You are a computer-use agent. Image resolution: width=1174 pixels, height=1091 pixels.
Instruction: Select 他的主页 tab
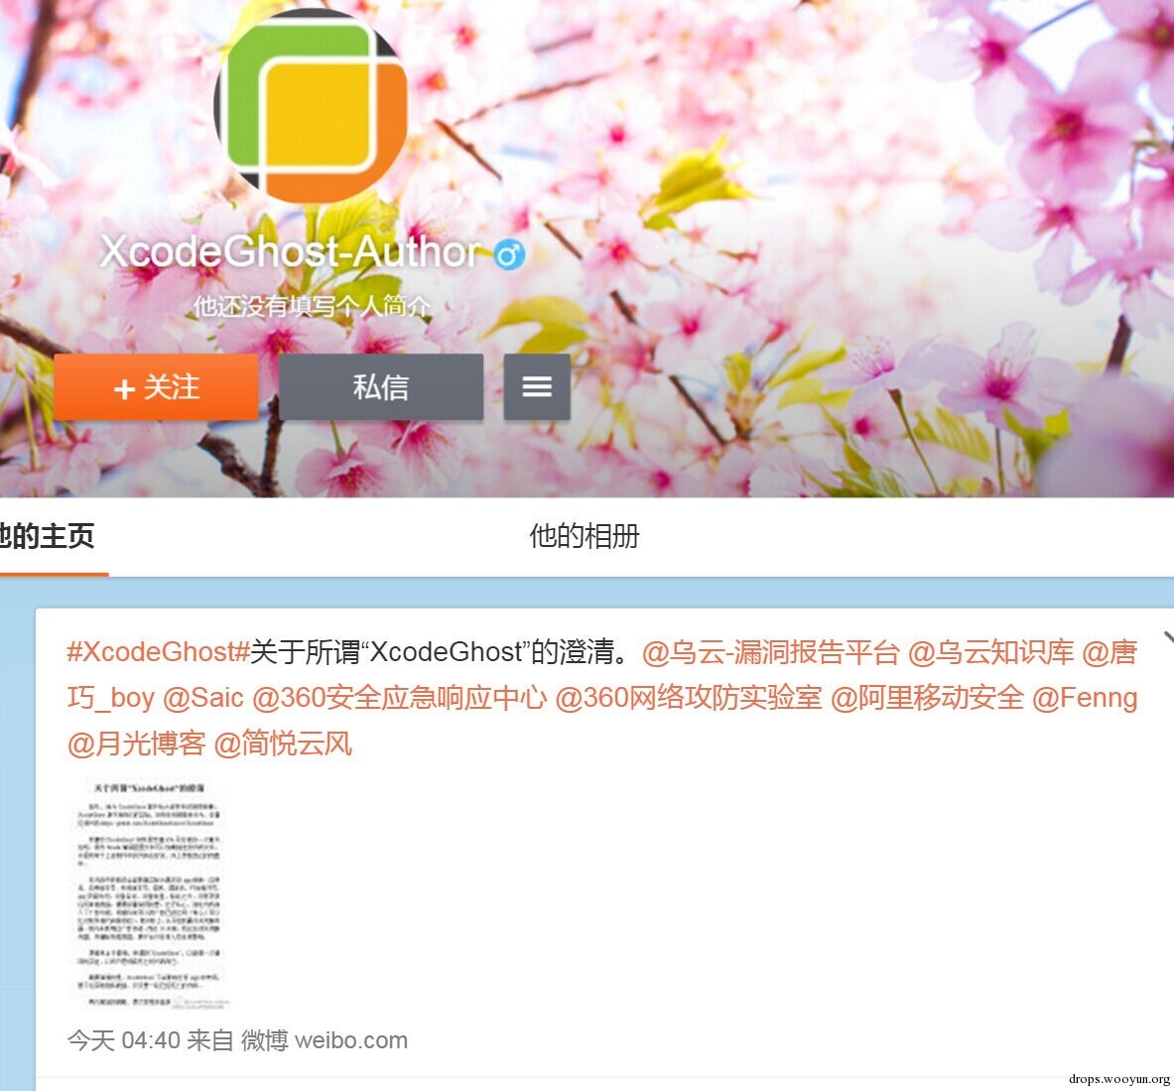point(48,536)
